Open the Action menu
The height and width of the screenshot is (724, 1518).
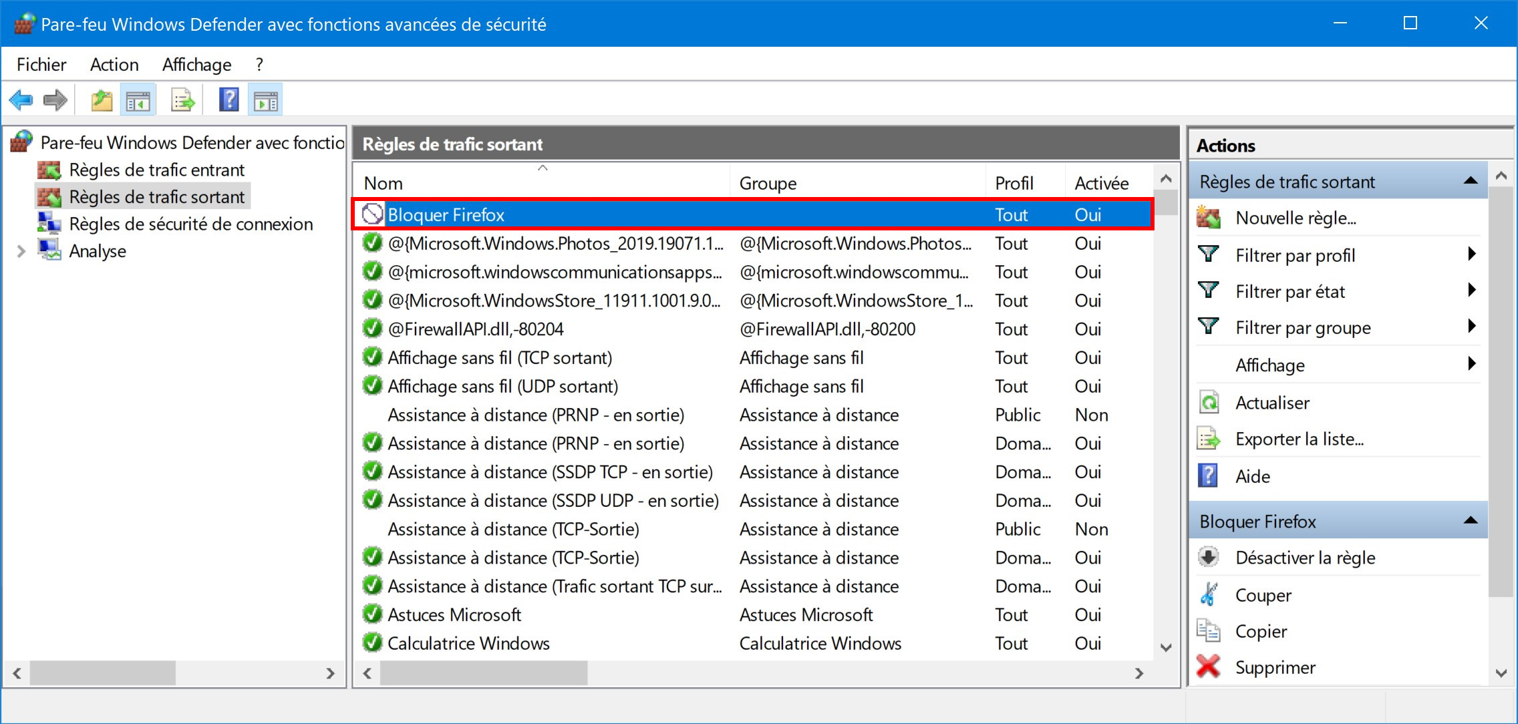[x=114, y=65]
